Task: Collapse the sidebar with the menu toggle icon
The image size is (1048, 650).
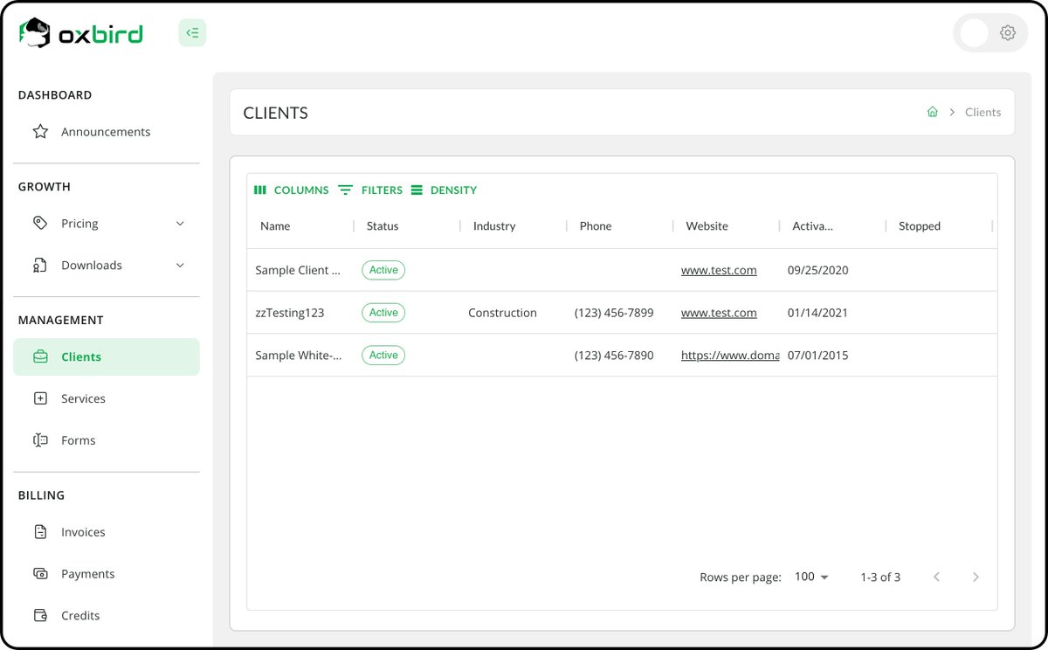Action: (x=192, y=33)
